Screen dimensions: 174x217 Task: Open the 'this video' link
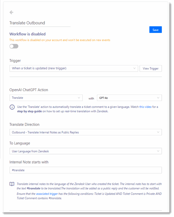(x=145, y=107)
